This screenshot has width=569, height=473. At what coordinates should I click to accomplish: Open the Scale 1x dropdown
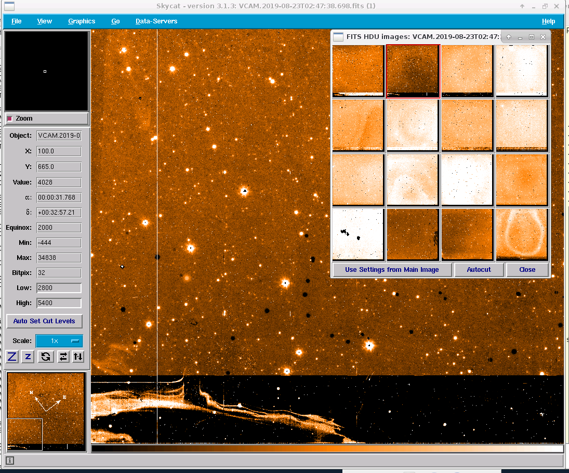(x=59, y=341)
